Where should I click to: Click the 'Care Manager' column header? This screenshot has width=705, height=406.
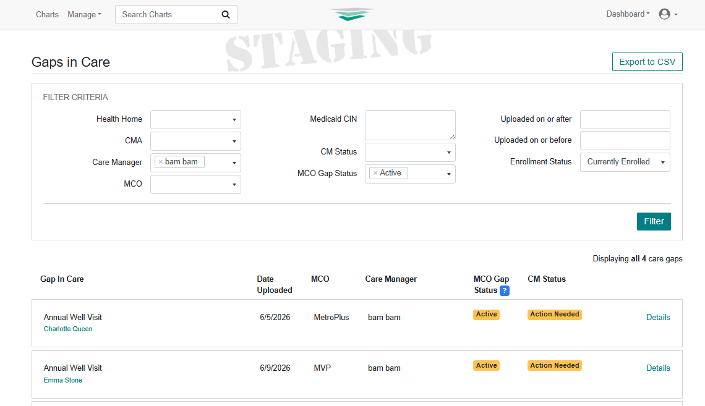click(391, 279)
